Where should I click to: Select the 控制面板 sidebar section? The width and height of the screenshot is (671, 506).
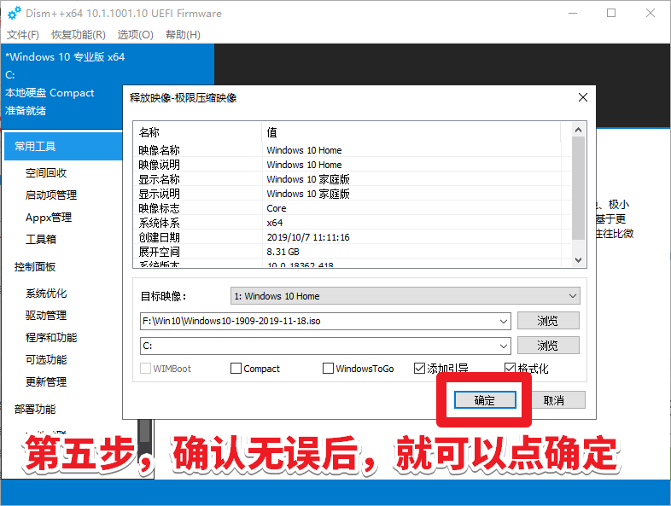[x=35, y=267]
